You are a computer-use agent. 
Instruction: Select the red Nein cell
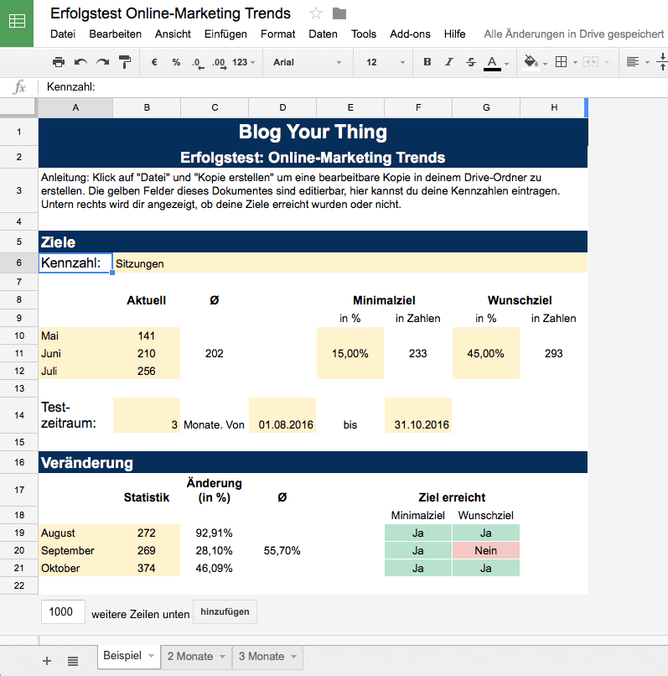coord(485,550)
